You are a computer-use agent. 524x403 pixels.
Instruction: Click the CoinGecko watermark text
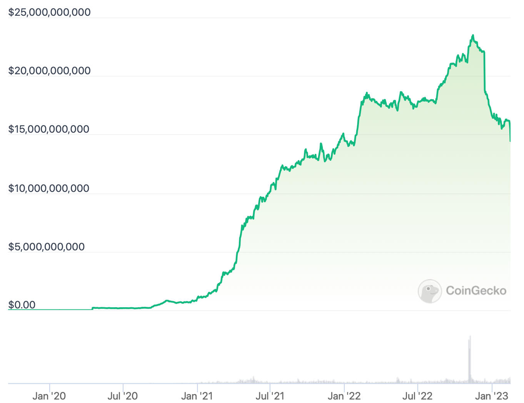tap(476, 291)
